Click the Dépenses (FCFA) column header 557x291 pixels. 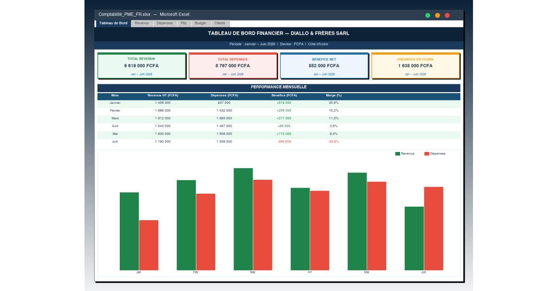pyautogui.click(x=224, y=95)
